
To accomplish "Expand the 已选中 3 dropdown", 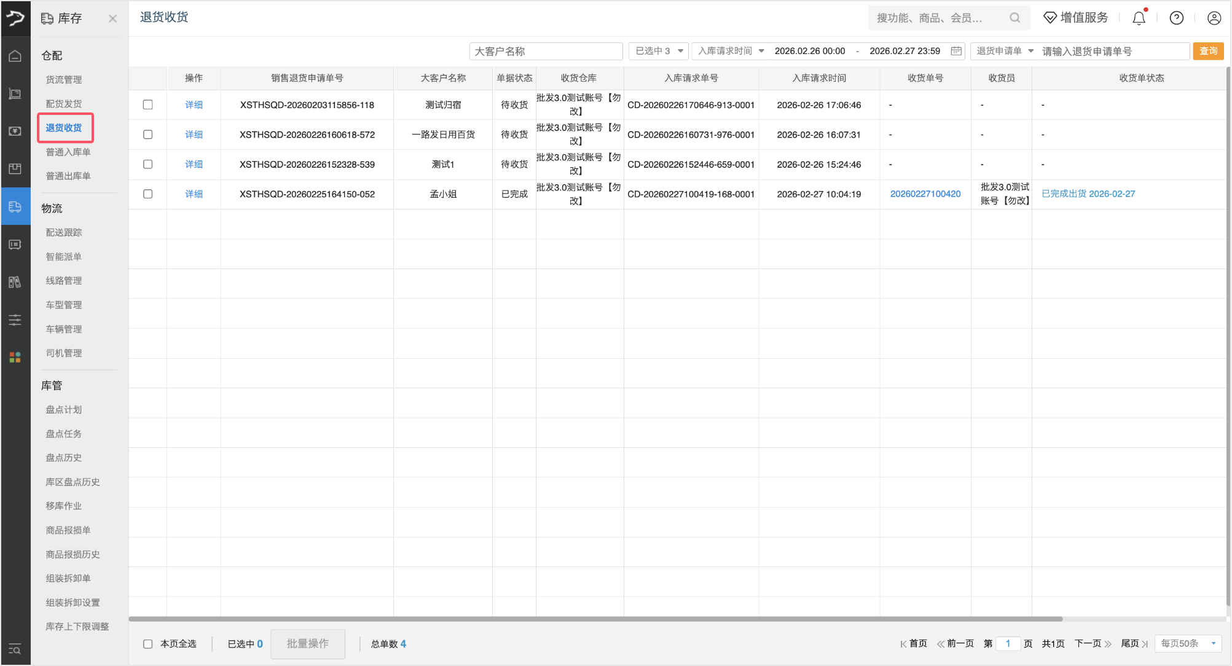I will point(659,51).
